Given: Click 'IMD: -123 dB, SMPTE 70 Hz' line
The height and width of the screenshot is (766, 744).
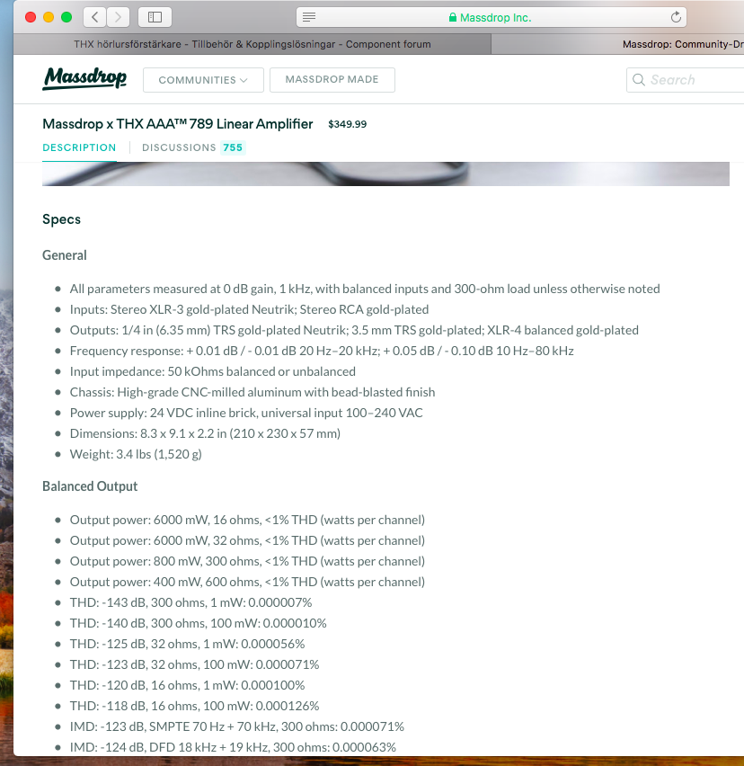Looking at the screenshot, I should coord(237,726).
